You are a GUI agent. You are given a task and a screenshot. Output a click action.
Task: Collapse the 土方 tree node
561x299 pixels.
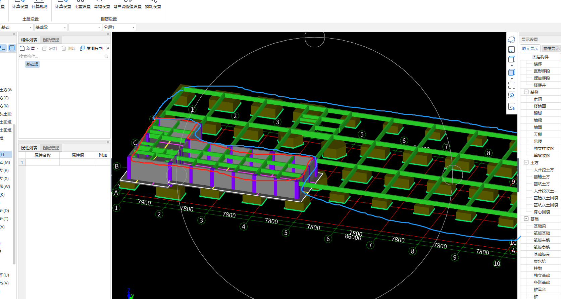[x=526, y=162]
